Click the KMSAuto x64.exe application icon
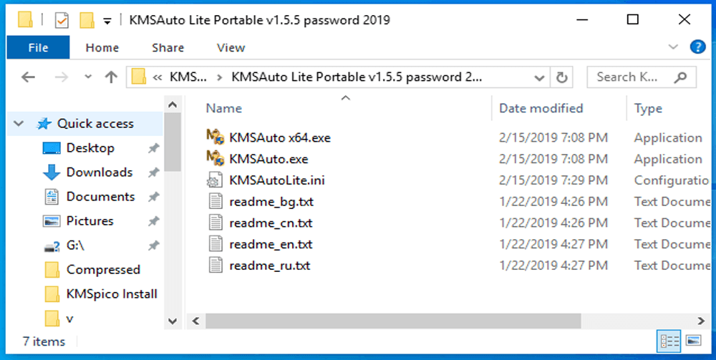The image size is (716, 360). [216, 137]
